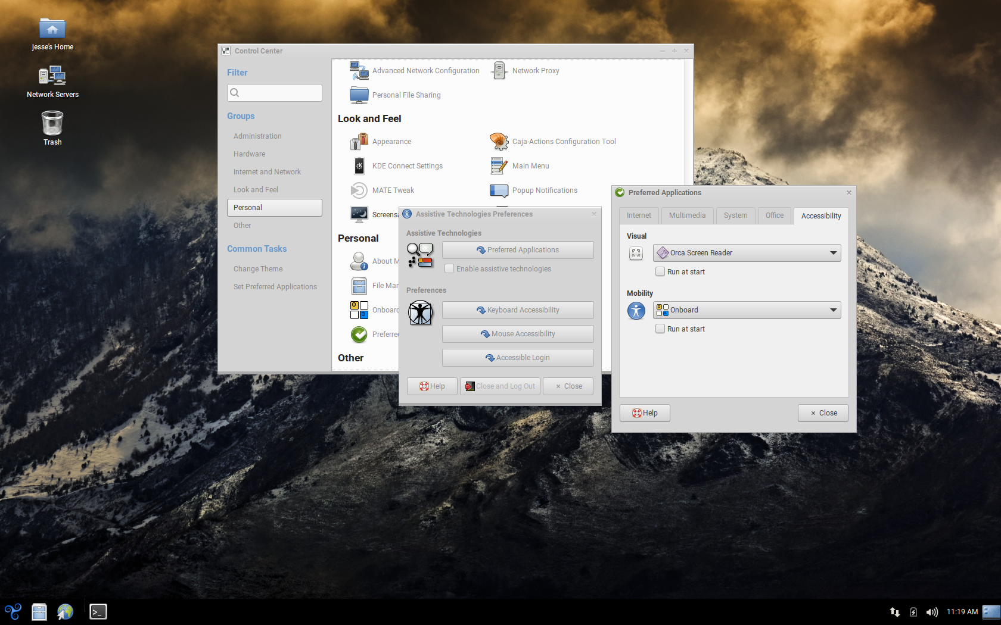Open Accessible Login button
The image size is (1001, 625).
518,358
